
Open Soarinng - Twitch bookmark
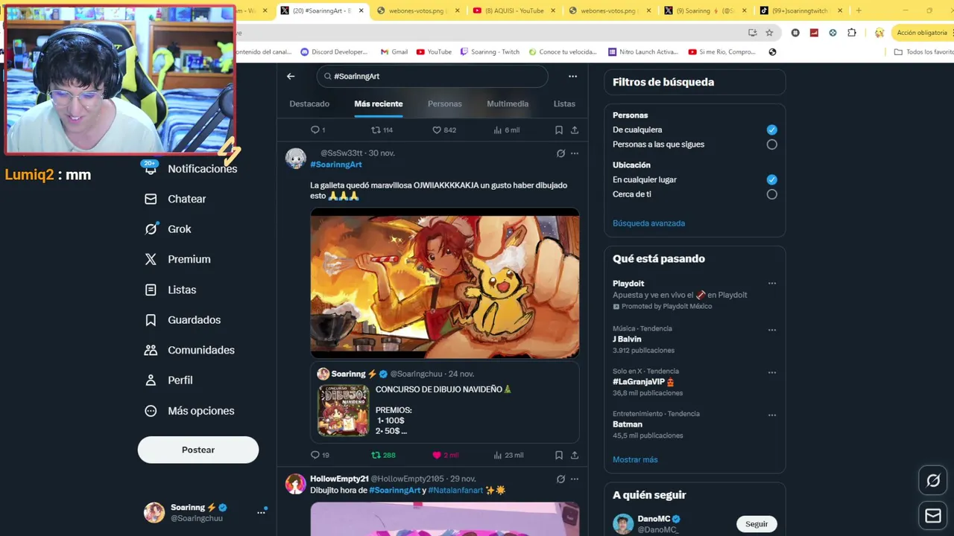[x=490, y=52]
